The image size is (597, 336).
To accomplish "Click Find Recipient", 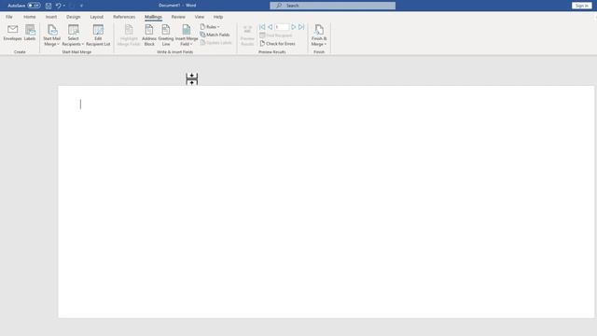I will coord(276,35).
